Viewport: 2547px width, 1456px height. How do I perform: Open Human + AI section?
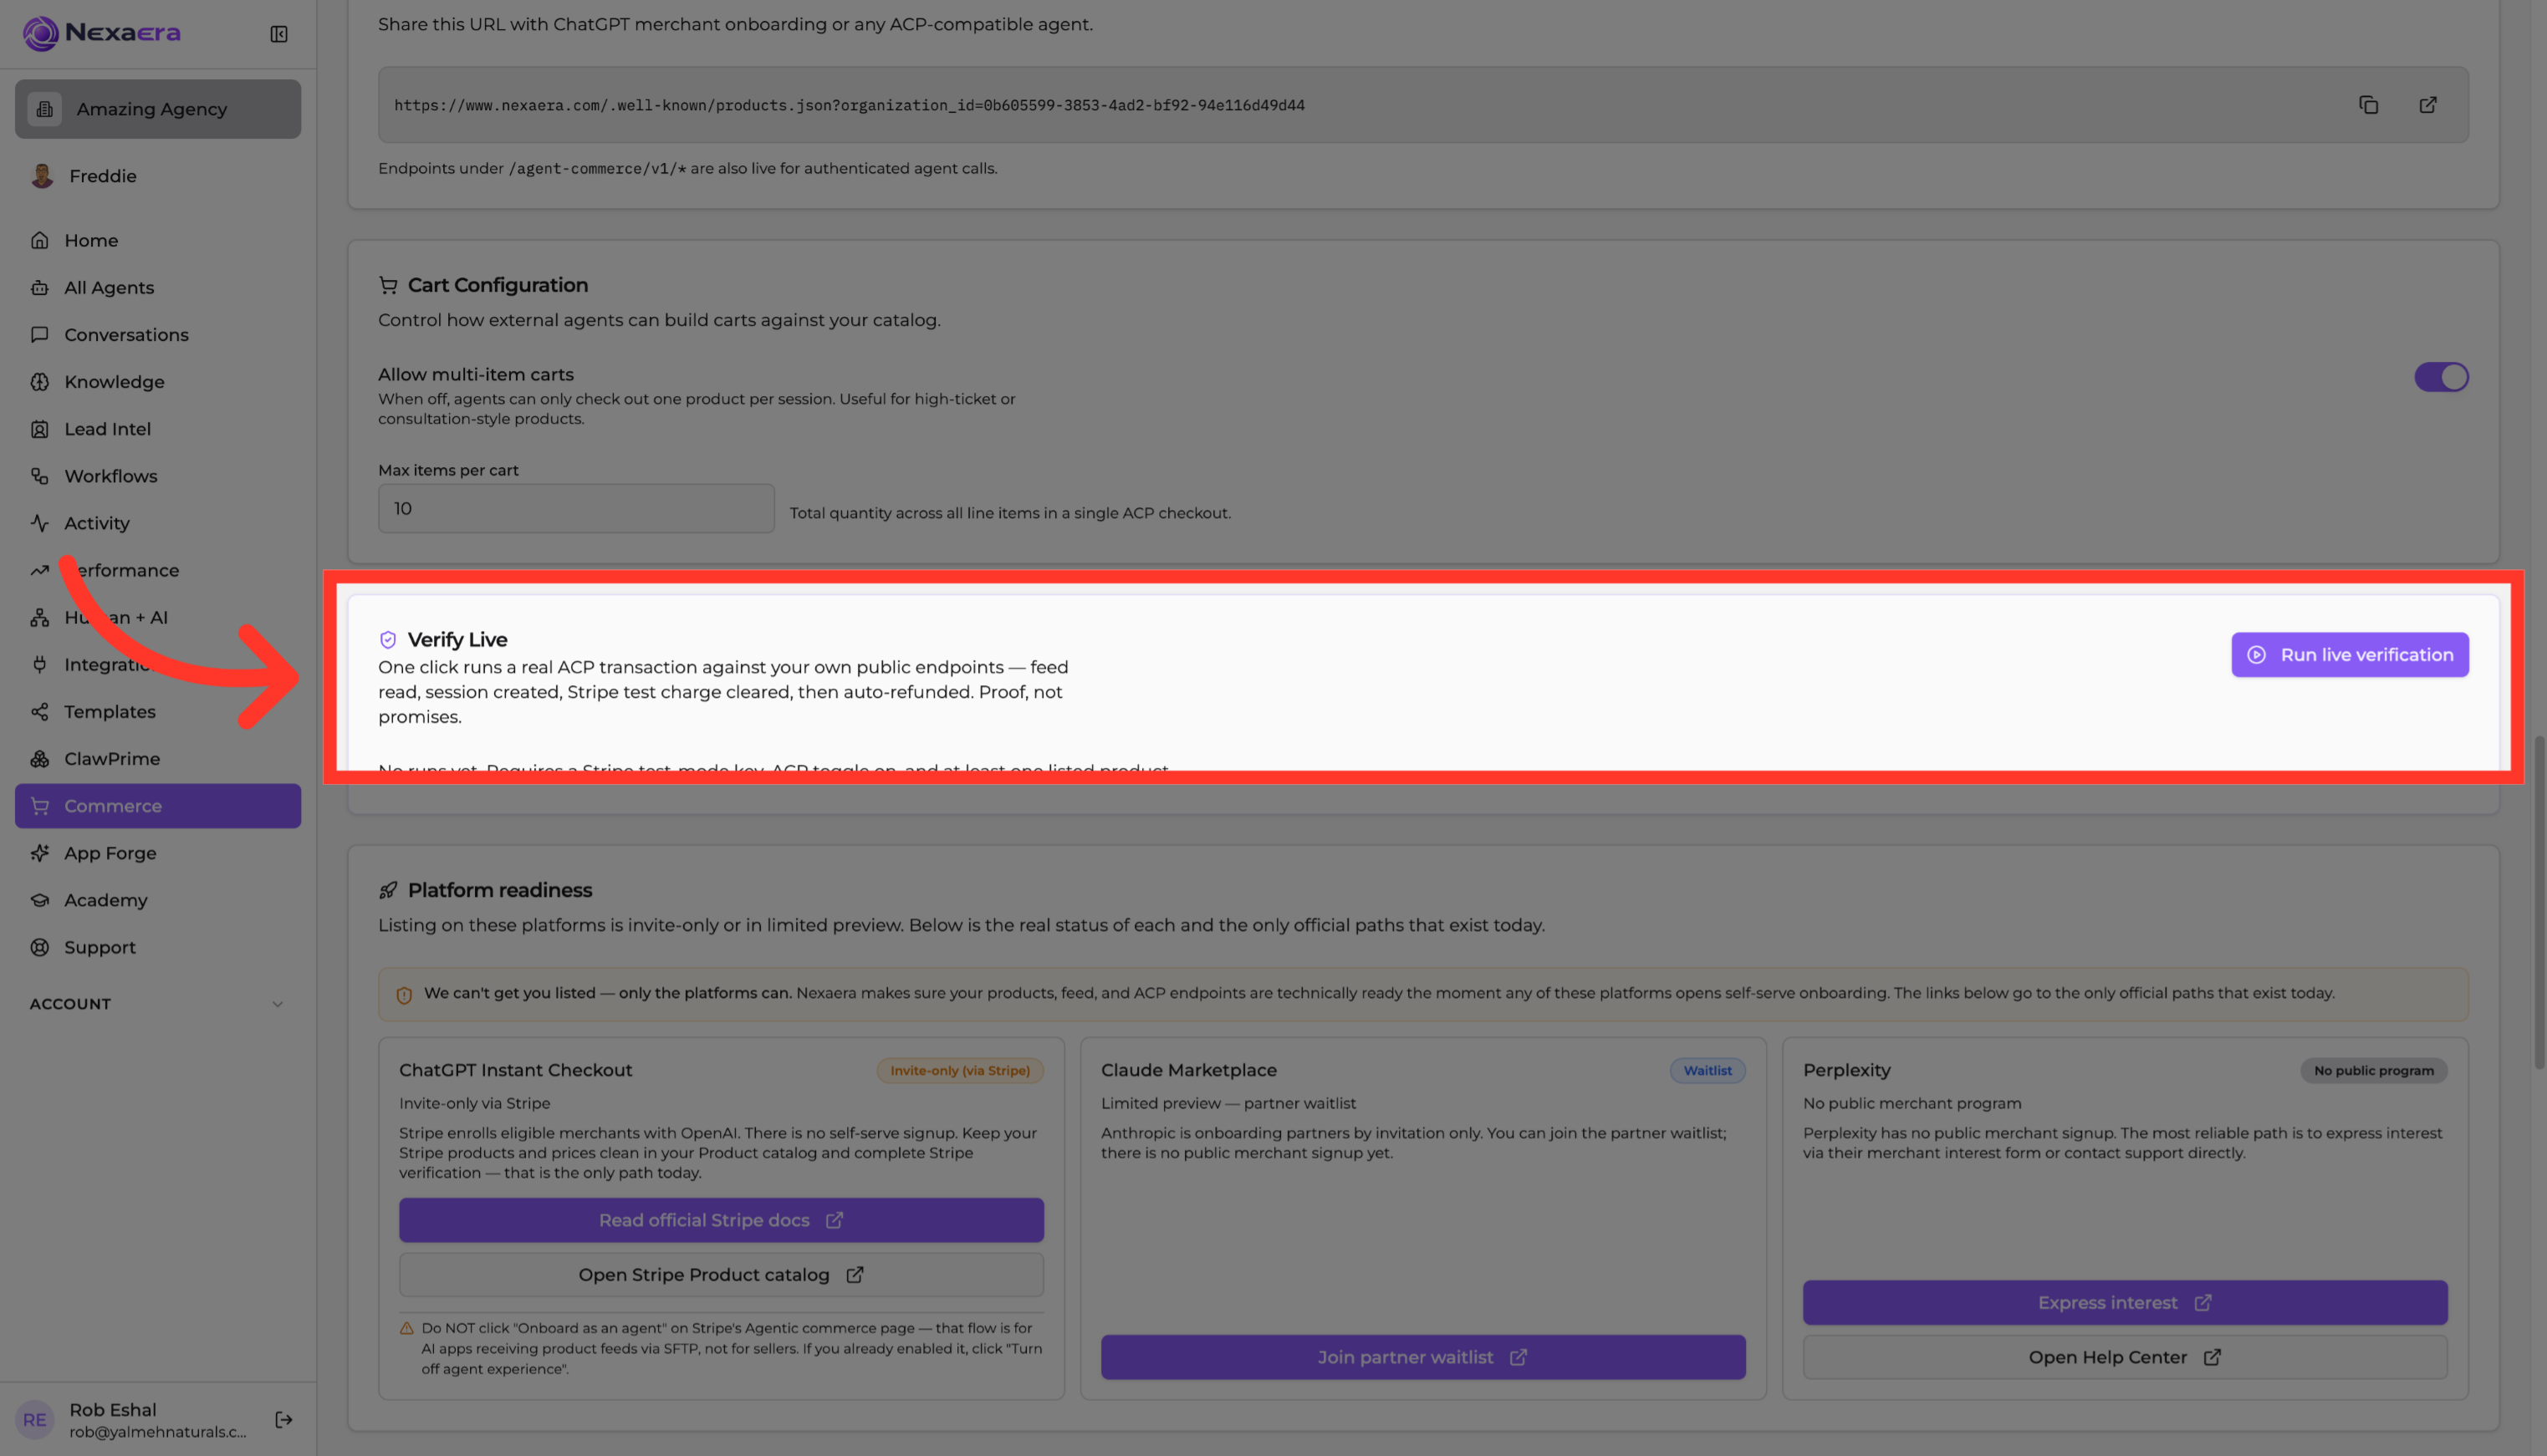tap(158, 617)
